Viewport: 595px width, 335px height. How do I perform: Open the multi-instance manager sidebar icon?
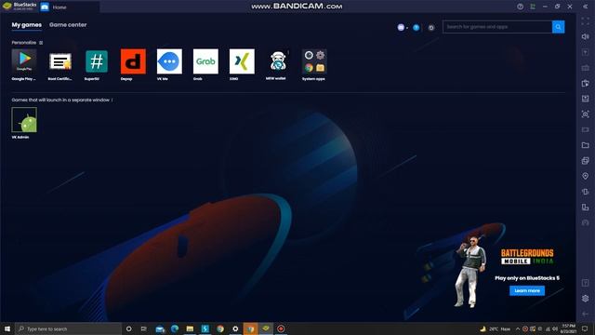click(585, 161)
